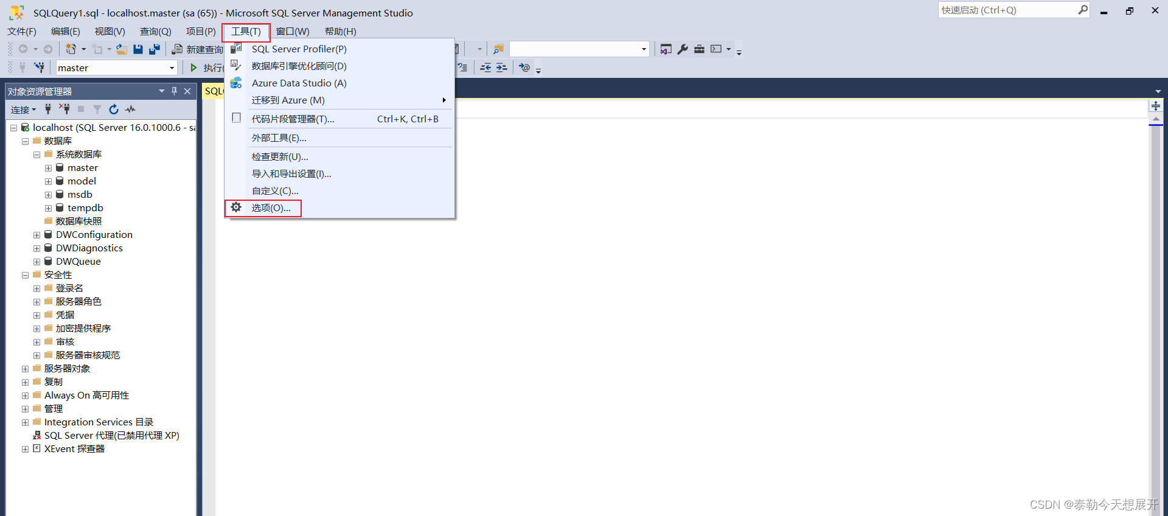1168x516 pixels.
Task: Select SQL Server Profiler(P) from Tools menu
Action: click(339, 49)
